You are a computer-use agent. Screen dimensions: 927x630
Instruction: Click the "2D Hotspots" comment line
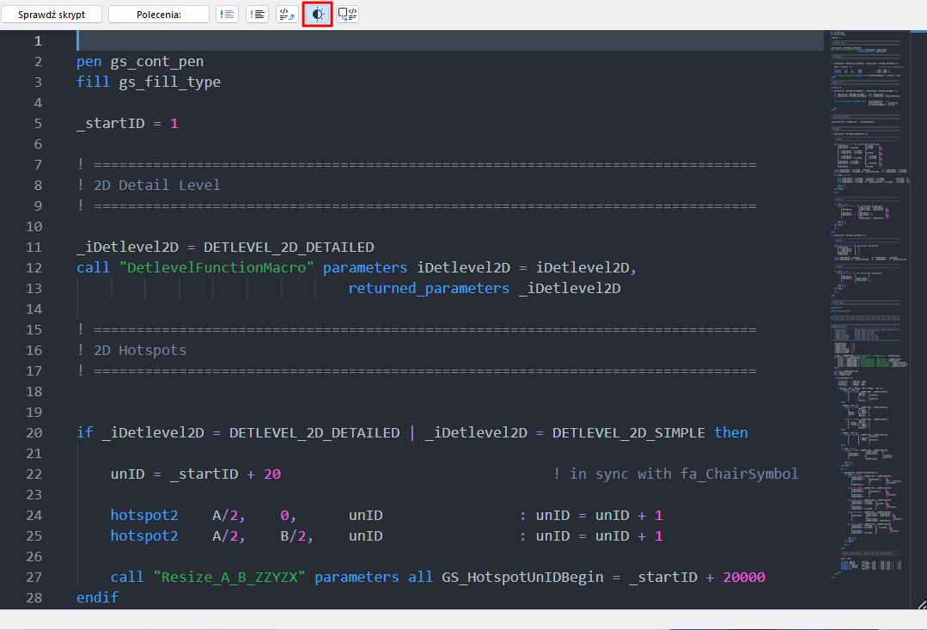point(139,350)
